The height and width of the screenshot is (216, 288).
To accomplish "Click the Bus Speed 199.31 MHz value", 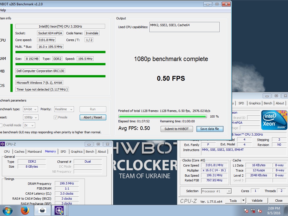I will (214, 175).
